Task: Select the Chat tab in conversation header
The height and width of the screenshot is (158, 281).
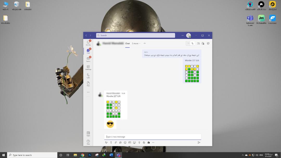Action: point(127,43)
